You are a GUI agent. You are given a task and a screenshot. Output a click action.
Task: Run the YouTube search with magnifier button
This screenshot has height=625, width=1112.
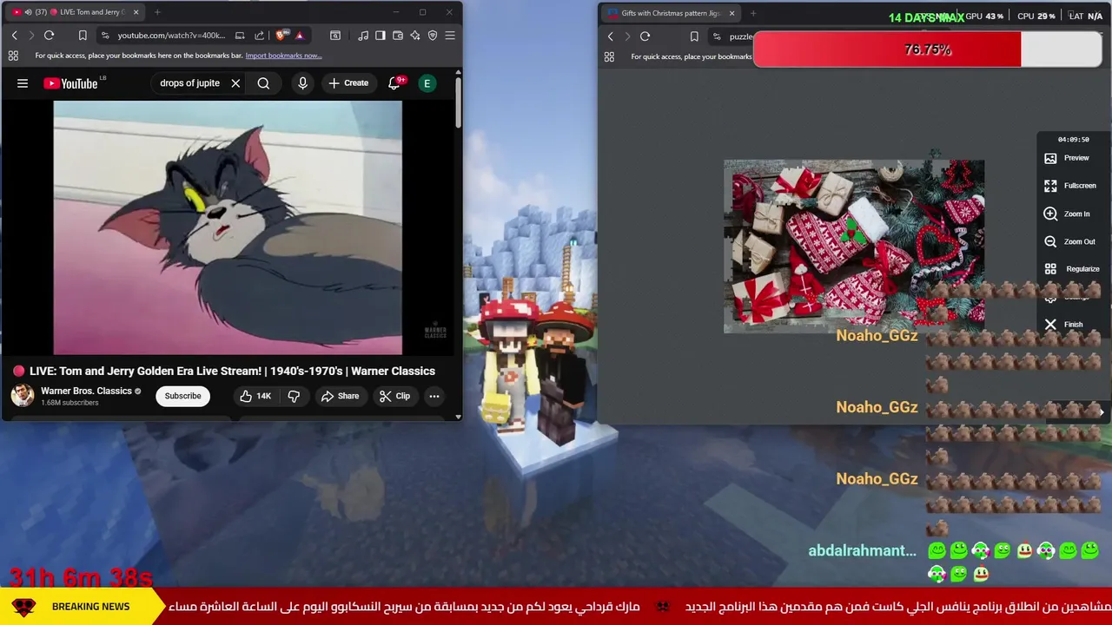click(263, 83)
